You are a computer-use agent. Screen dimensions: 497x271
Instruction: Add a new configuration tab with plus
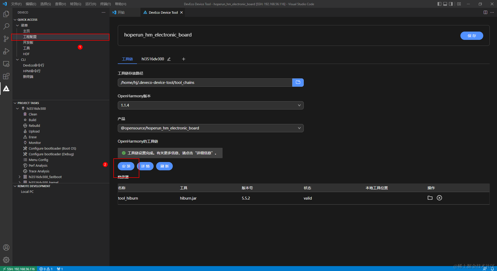point(184,59)
